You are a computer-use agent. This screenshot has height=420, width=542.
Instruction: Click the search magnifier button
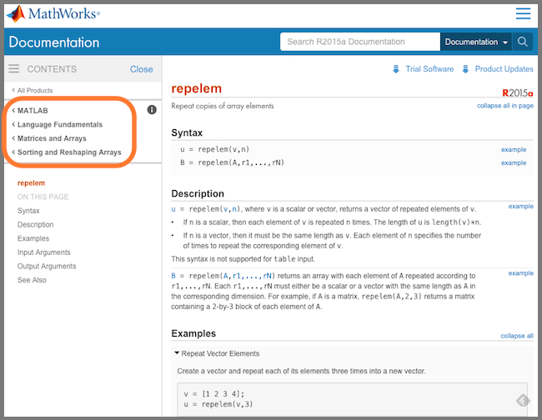pyautogui.click(x=523, y=42)
